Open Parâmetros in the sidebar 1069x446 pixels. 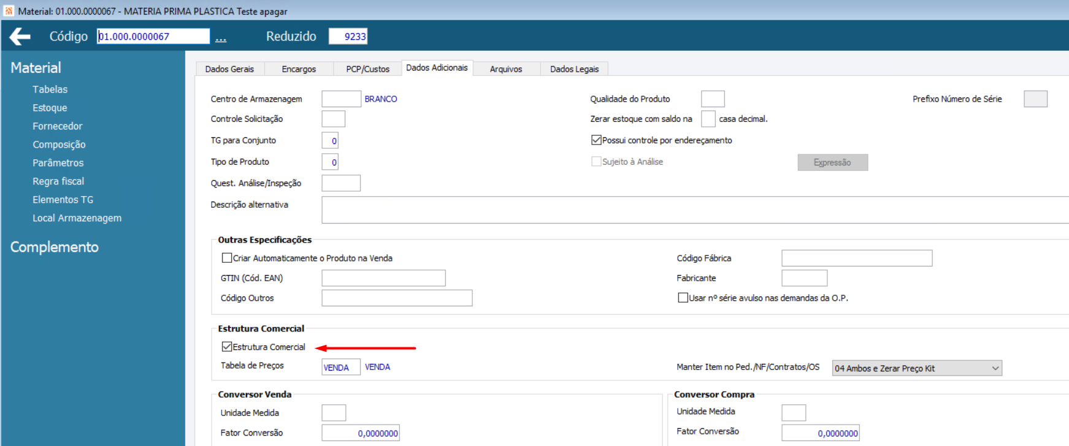tap(58, 163)
